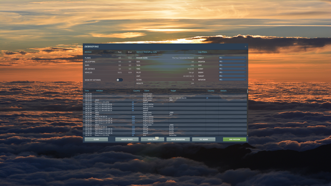331x186 pixels.
Task: Select the 16:30:14 UGLY 5-1 takeoff row
Action: pyautogui.click(x=165, y=108)
